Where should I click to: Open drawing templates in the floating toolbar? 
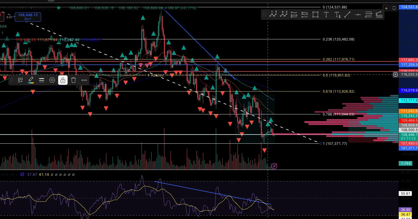pyautogui.click(x=20, y=80)
